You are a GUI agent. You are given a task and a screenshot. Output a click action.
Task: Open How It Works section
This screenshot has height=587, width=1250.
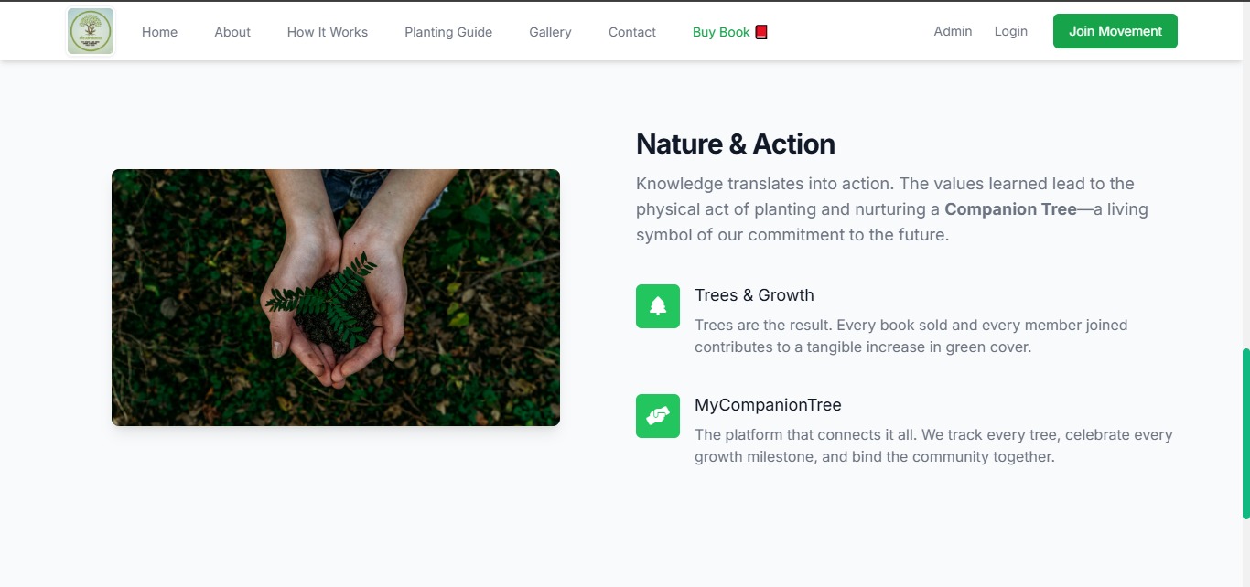tap(328, 32)
